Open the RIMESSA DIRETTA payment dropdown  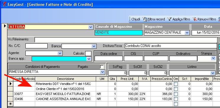pyautogui.click(x=102, y=72)
